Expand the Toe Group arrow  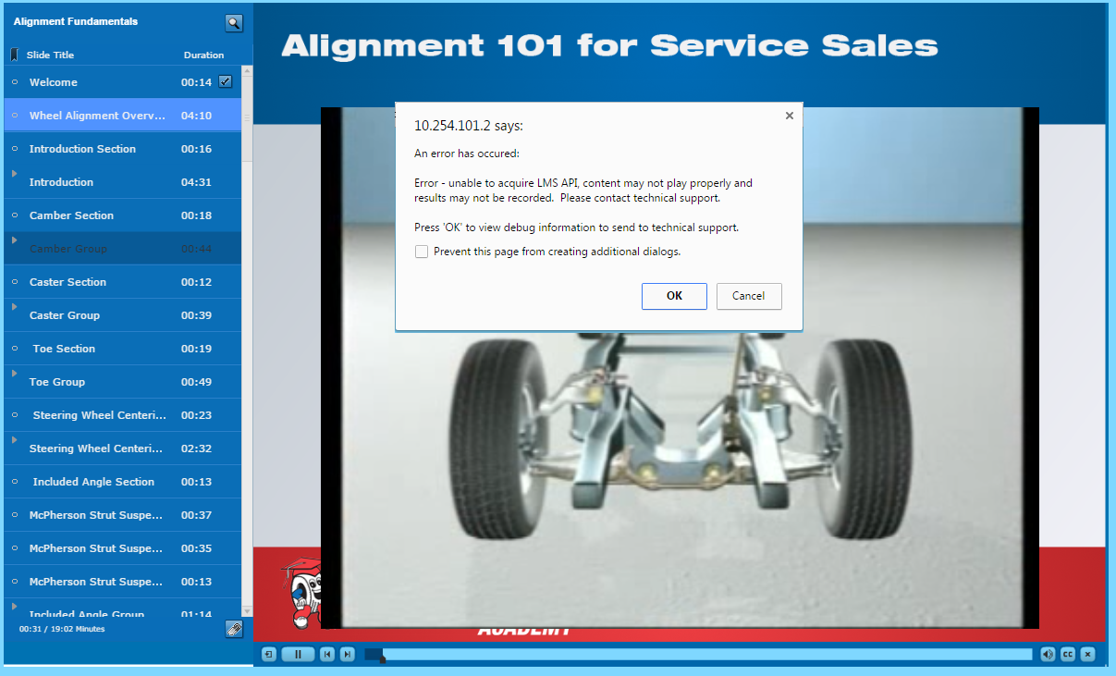(14, 374)
